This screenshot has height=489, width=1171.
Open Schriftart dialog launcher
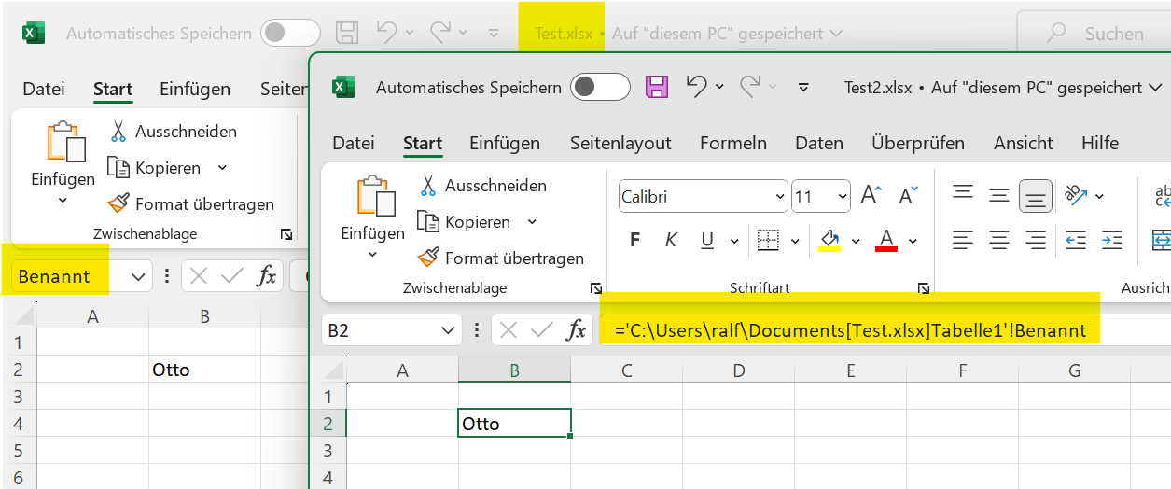[x=924, y=288]
